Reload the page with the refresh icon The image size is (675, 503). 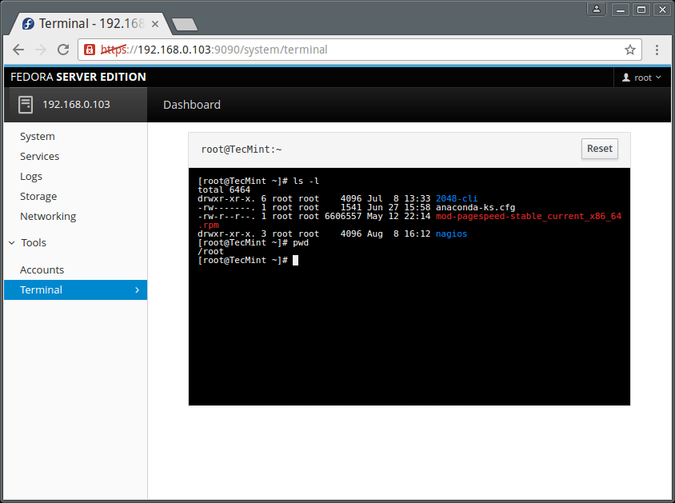(63, 50)
